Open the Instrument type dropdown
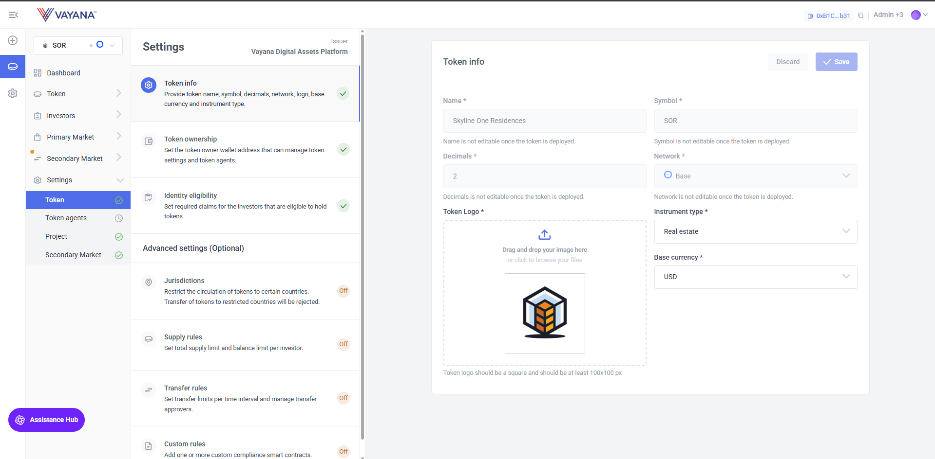The height and width of the screenshot is (459, 935). pos(755,231)
